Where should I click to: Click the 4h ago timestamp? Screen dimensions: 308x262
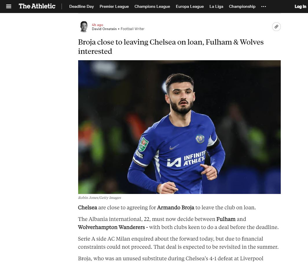coord(98,25)
